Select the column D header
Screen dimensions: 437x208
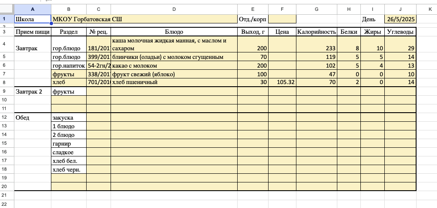click(174, 9)
